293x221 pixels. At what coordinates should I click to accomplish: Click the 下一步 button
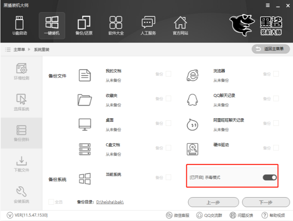(265, 202)
